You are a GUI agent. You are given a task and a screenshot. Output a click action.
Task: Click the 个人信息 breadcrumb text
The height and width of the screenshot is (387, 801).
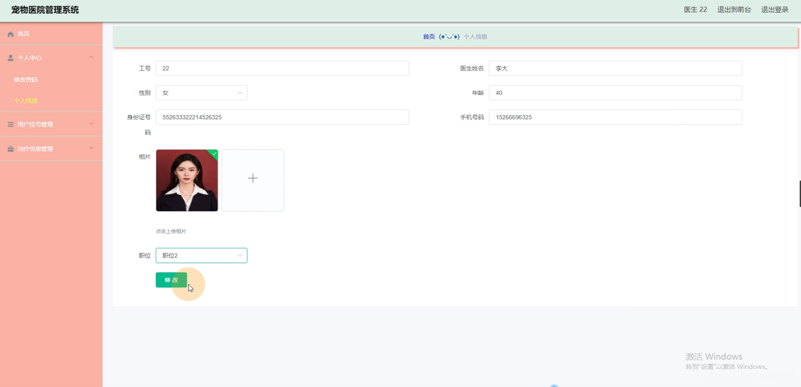(475, 37)
